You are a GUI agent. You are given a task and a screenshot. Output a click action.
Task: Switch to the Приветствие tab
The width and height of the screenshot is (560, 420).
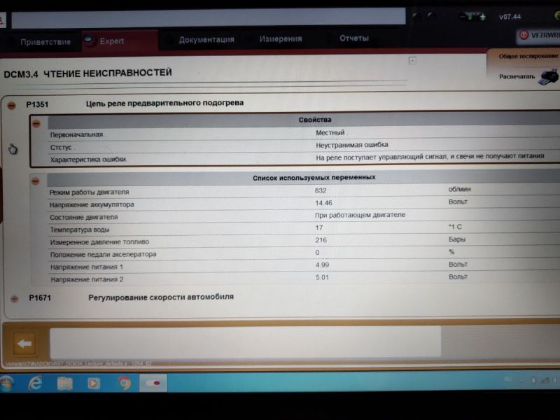tap(45, 42)
